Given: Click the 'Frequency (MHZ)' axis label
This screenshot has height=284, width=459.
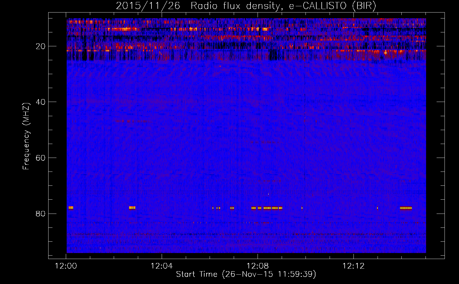Looking at the screenshot, I should tap(26, 136).
